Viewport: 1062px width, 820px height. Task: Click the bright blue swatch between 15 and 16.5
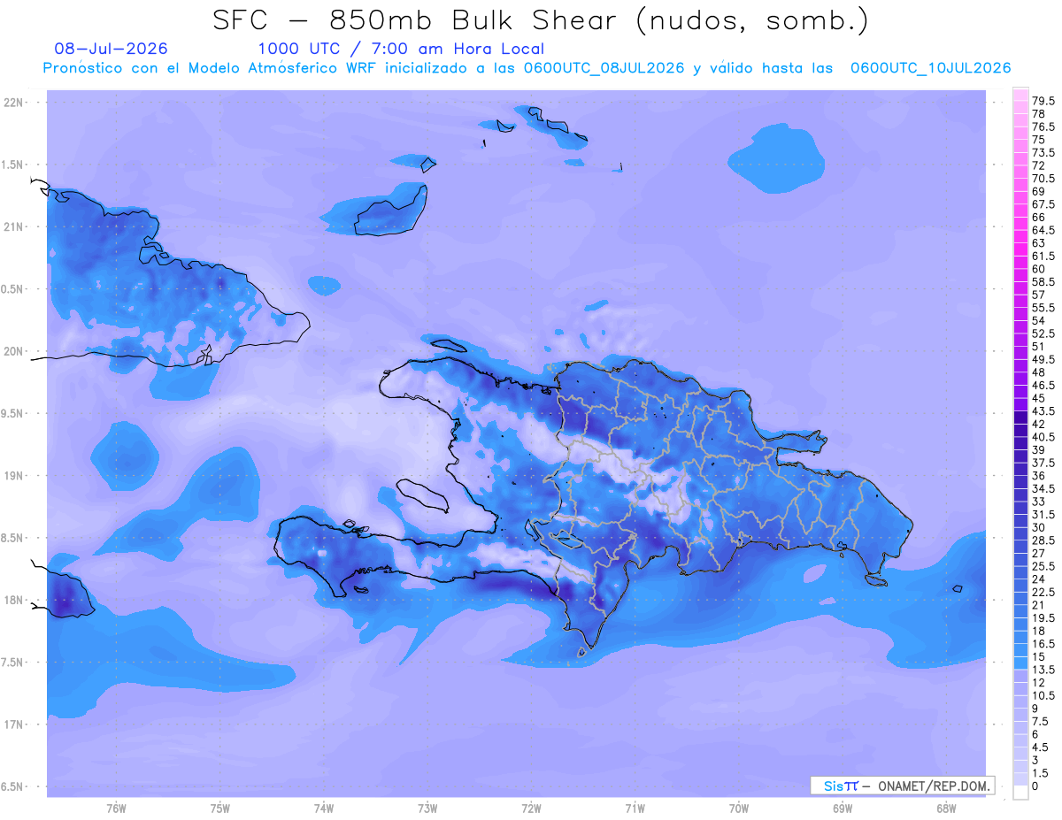1020,650
